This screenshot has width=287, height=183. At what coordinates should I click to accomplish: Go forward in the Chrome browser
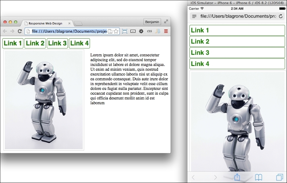click(x=12, y=31)
